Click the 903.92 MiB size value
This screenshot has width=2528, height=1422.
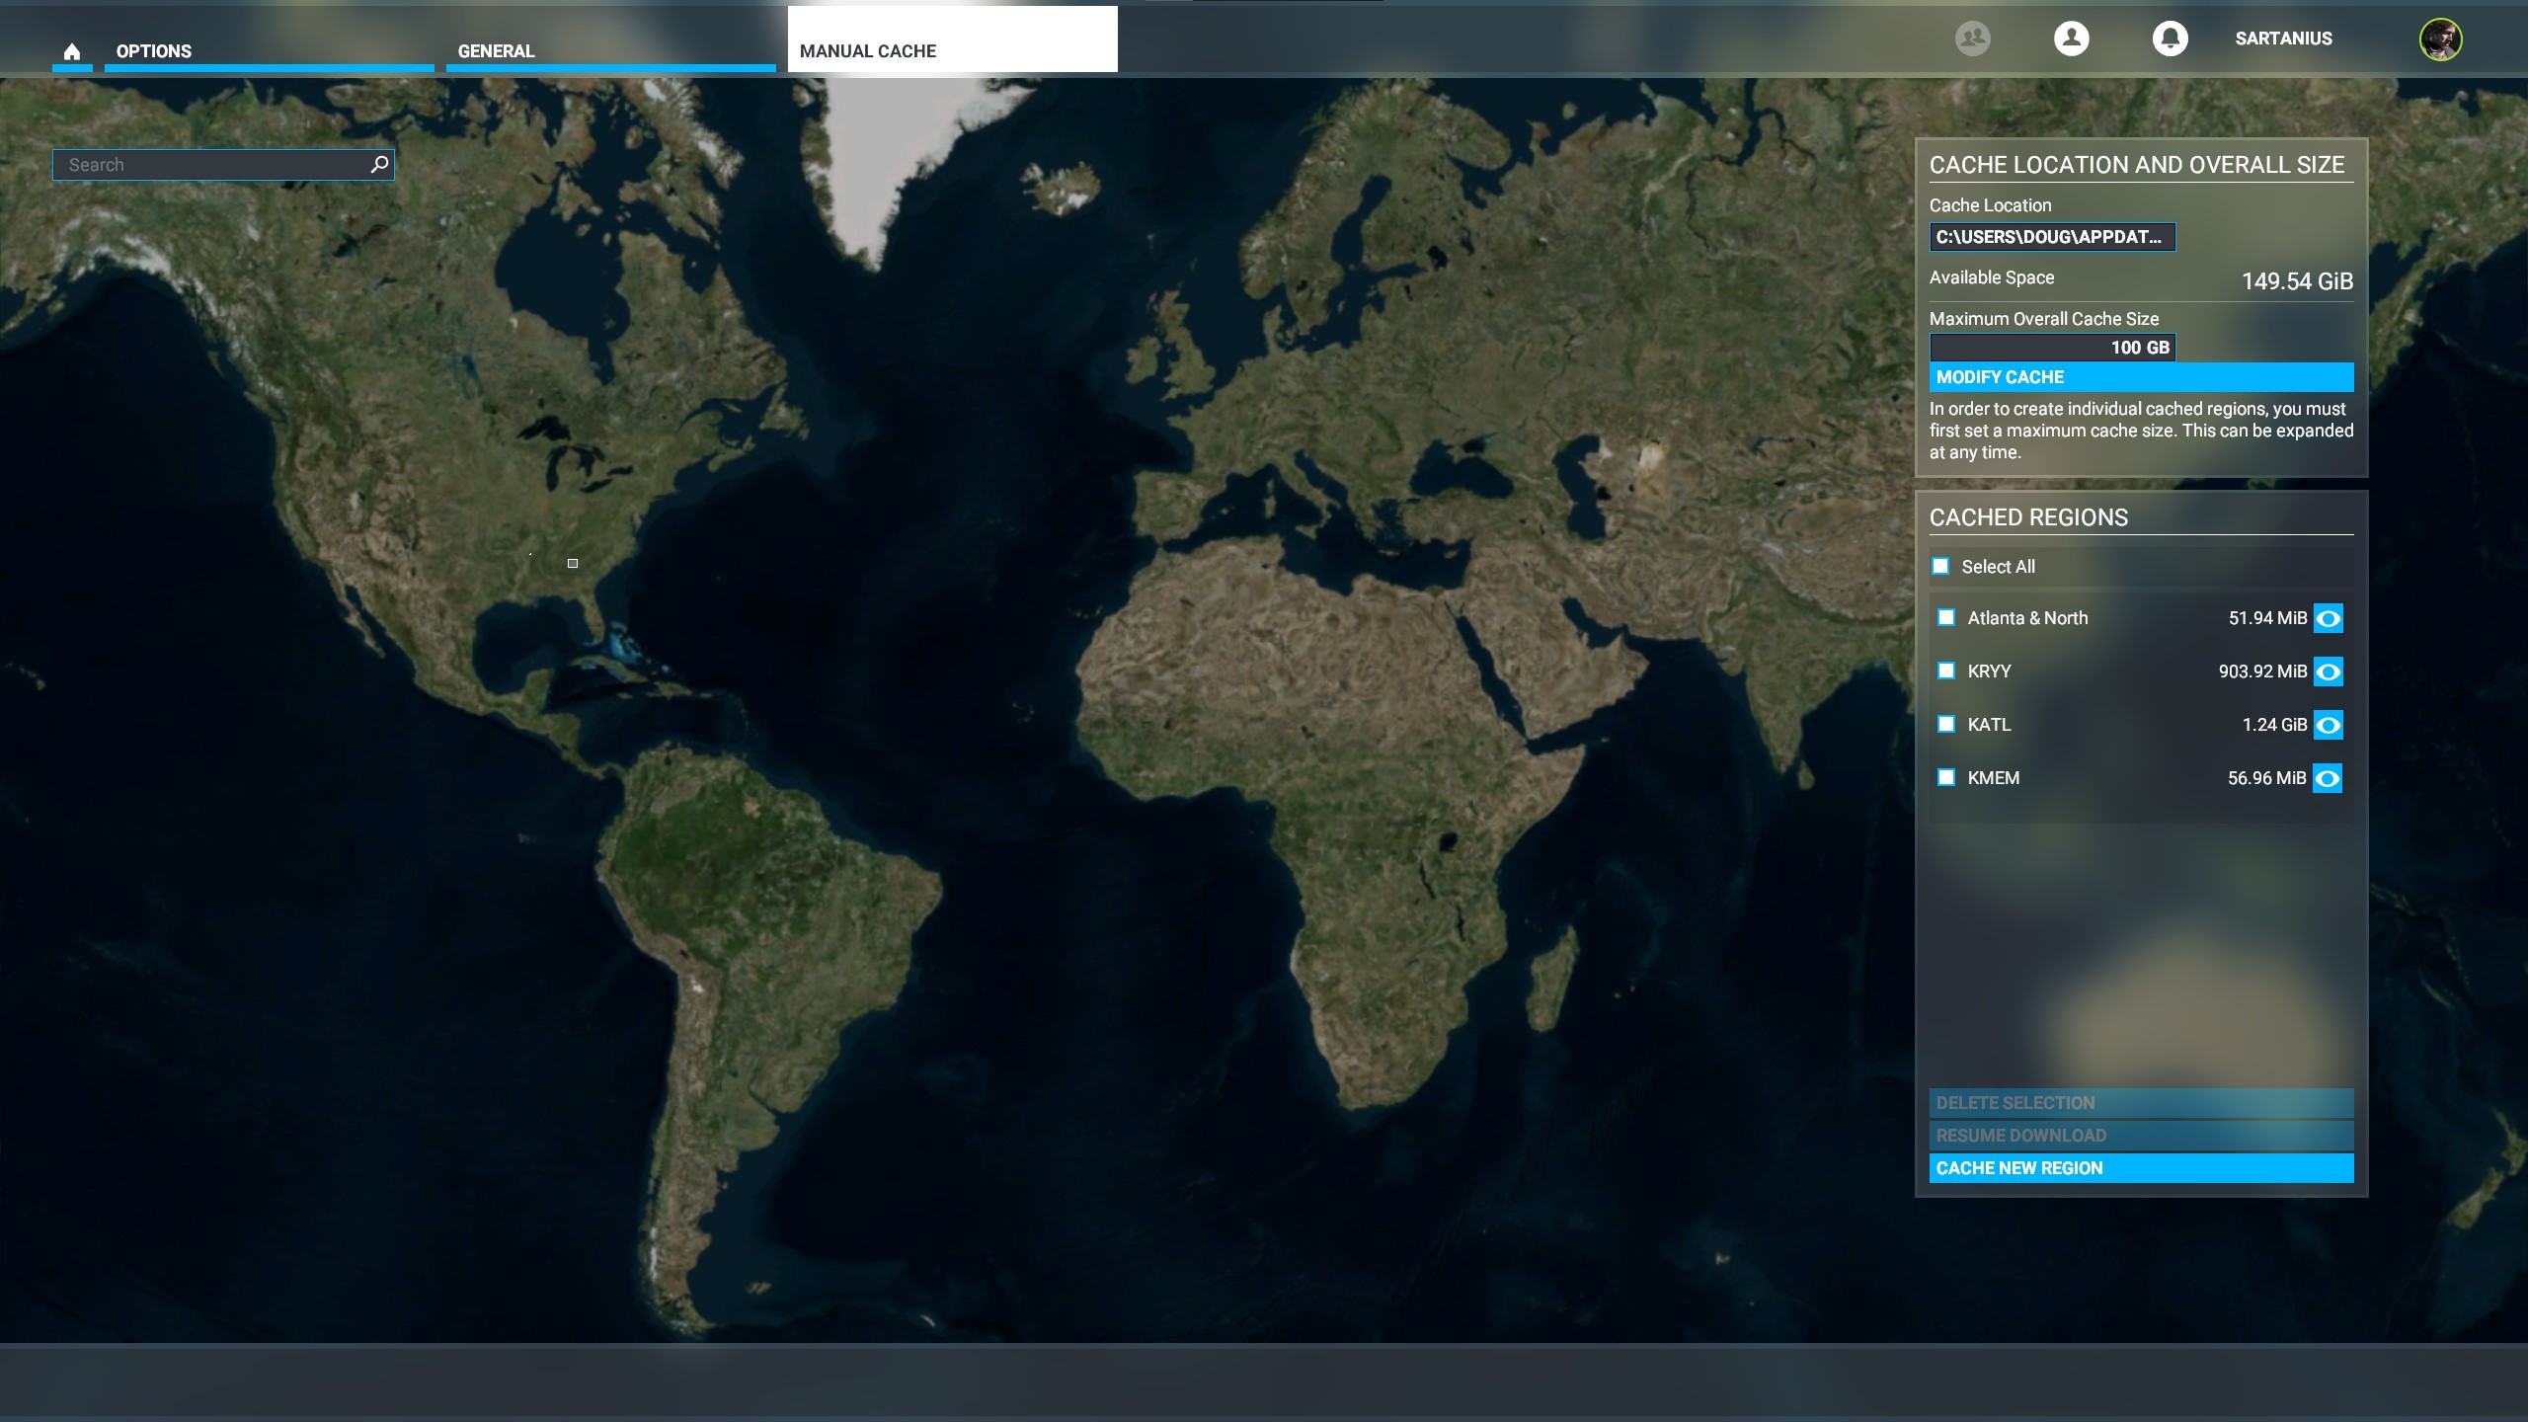click(2262, 671)
